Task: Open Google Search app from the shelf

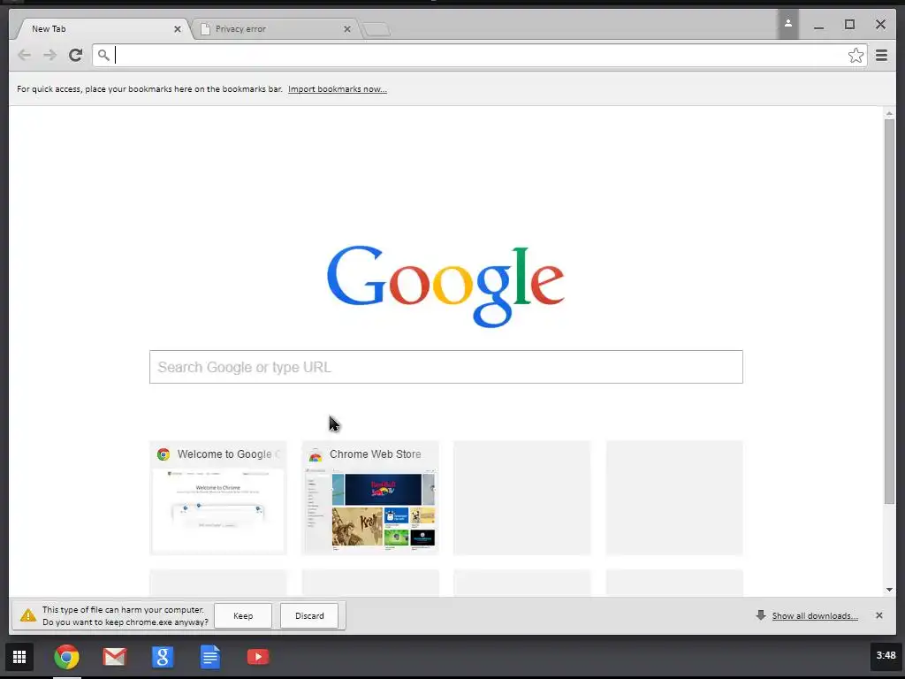Action: (x=163, y=657)
